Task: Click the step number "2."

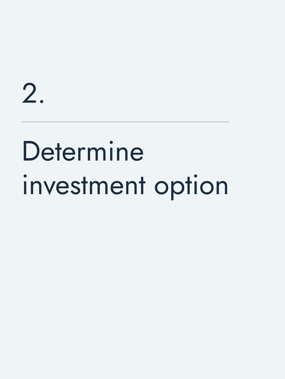Action: point(33,93)
